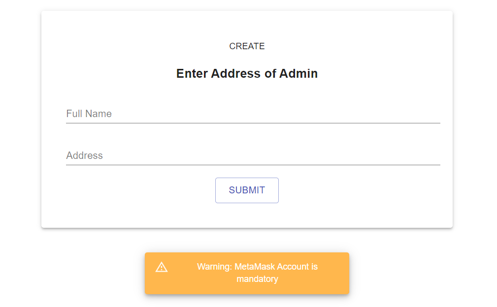Click the Full Name placeholder label
The image size is (497, 307).
pos(89,114)
